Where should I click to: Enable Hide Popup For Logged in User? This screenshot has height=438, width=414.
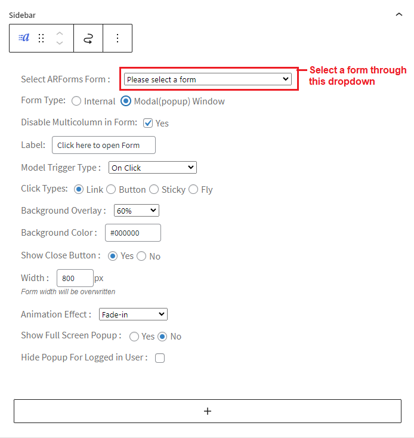(x=160, y=358)
